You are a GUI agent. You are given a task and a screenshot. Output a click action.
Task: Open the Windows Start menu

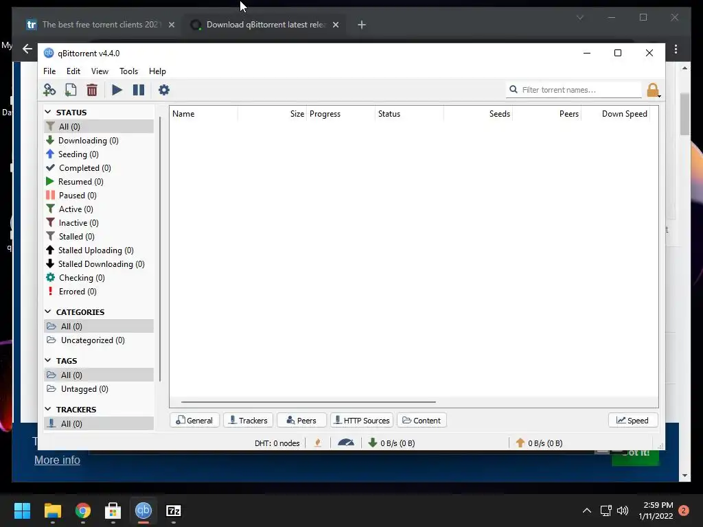tap(22, 511)
